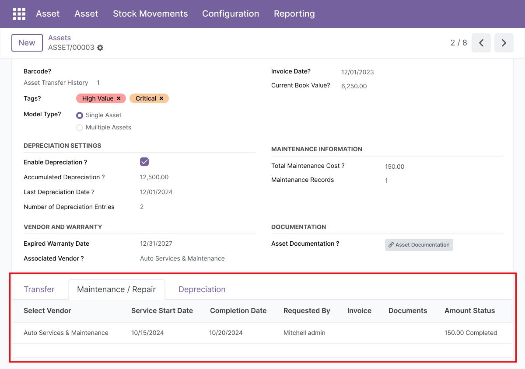The width and height of the screenshot is (525, 369).
Task: Go to the previous asset record
Action: (x=481, y=43)
